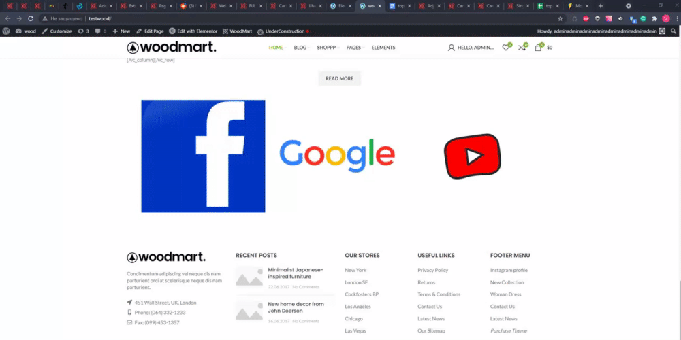Screen dimensions: 681x340
Task: Click the Google logo image
Action: 337,156
